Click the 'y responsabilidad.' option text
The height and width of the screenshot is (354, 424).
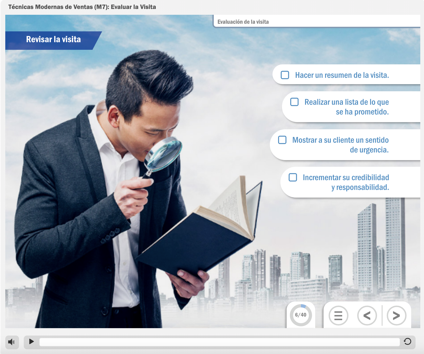pos(360,187)
